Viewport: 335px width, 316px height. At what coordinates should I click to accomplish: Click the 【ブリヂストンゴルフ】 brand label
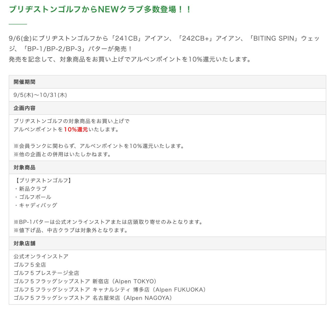[43, 180]
